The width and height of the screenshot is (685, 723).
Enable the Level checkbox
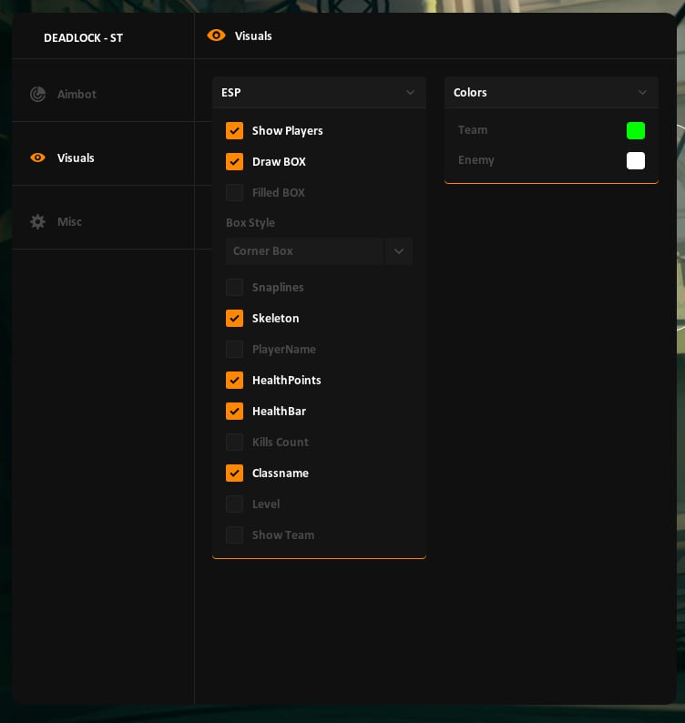234,504
